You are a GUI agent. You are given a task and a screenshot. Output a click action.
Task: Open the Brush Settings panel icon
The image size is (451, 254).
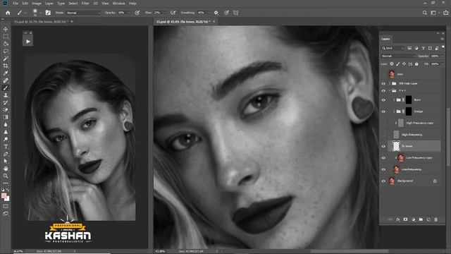(48, 13)
